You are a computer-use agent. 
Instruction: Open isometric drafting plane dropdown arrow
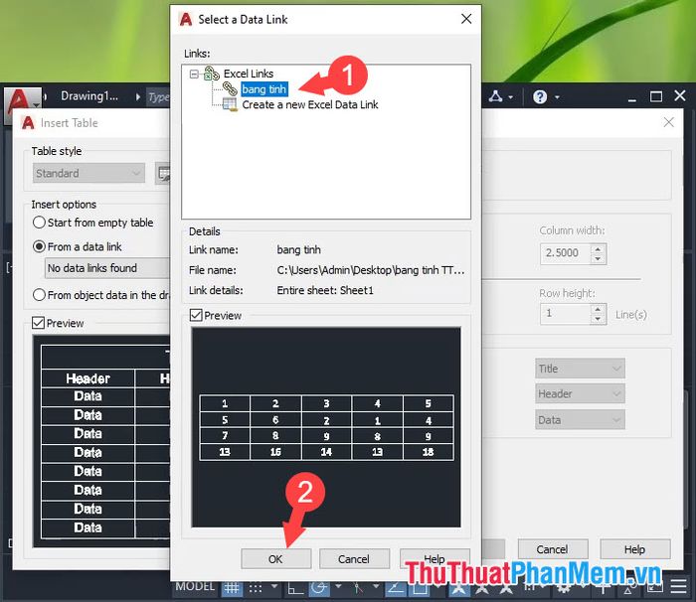[x=376, y=586]
